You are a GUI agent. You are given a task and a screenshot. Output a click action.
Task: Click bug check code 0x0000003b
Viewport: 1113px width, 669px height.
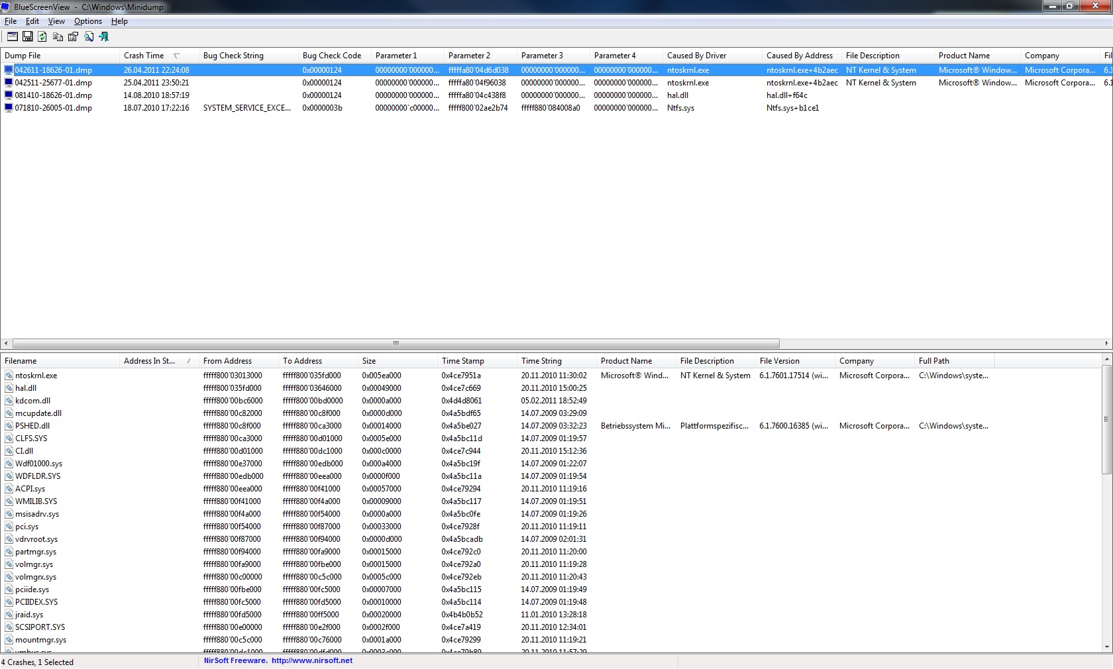[x=323, y=108]
